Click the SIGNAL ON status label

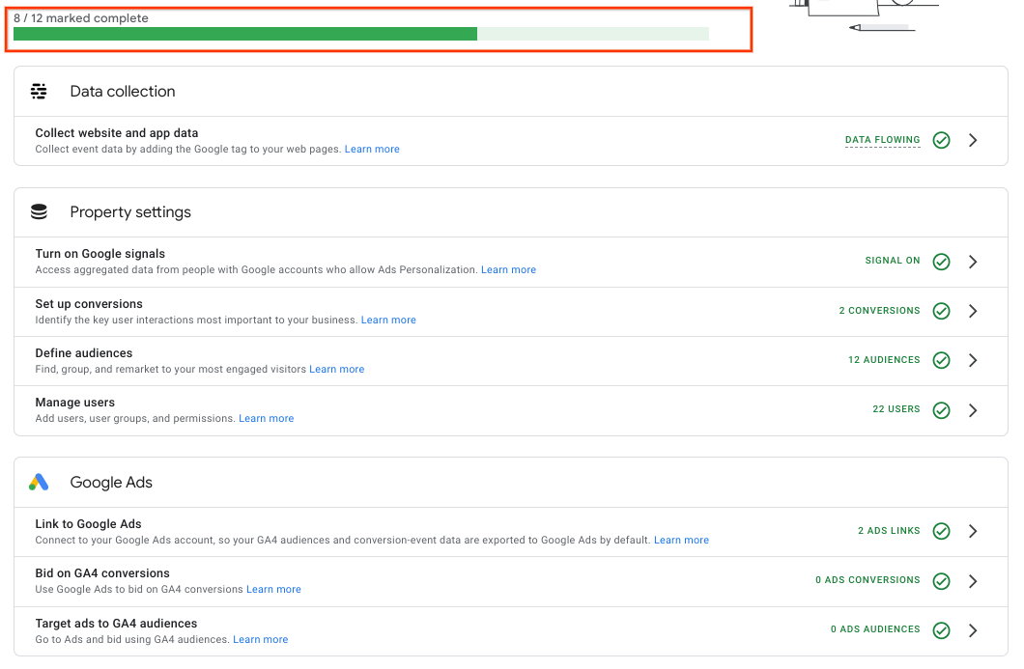tap(892, 261)
